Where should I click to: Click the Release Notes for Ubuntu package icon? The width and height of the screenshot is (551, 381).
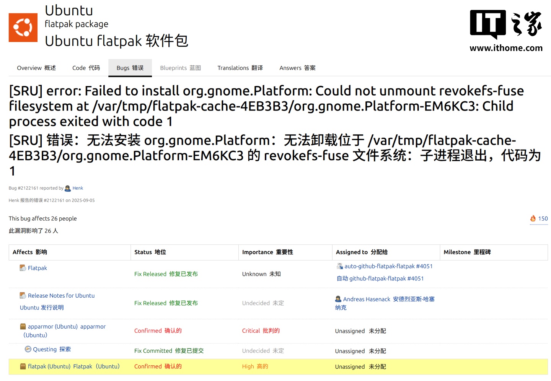pyautogui.click(x=22, y=295)
